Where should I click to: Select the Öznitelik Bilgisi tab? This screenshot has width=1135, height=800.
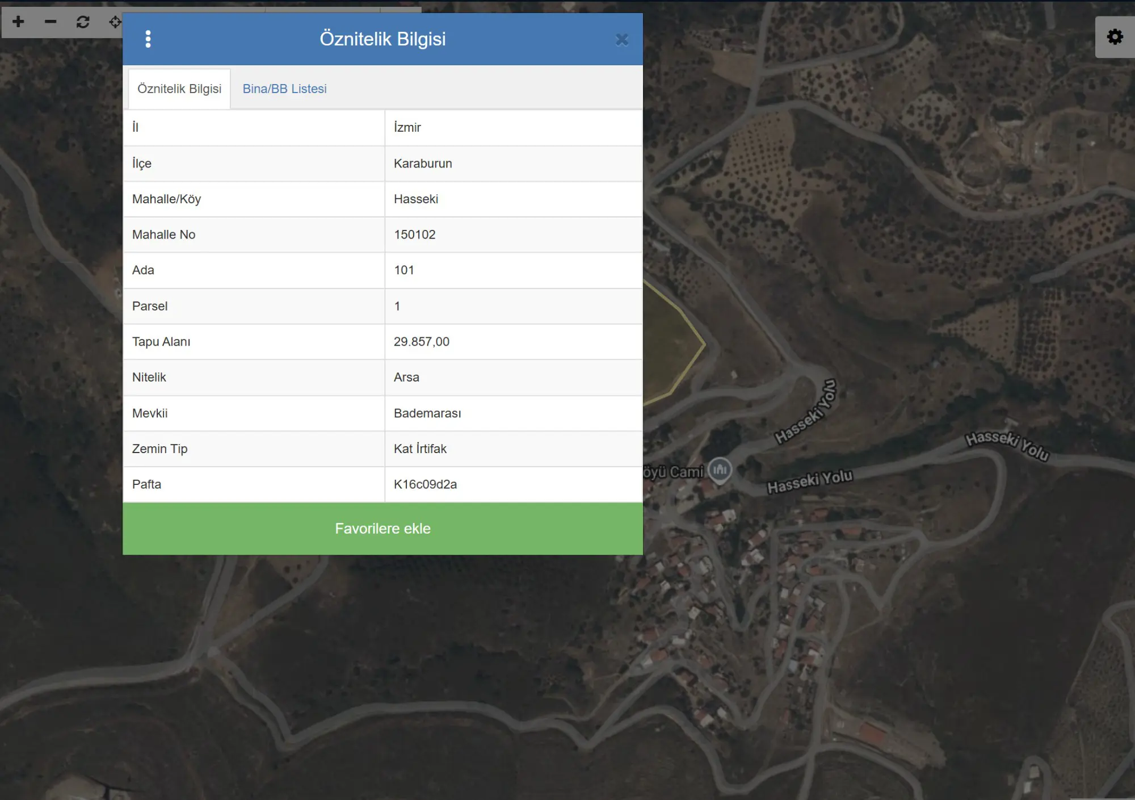(179, 89)
